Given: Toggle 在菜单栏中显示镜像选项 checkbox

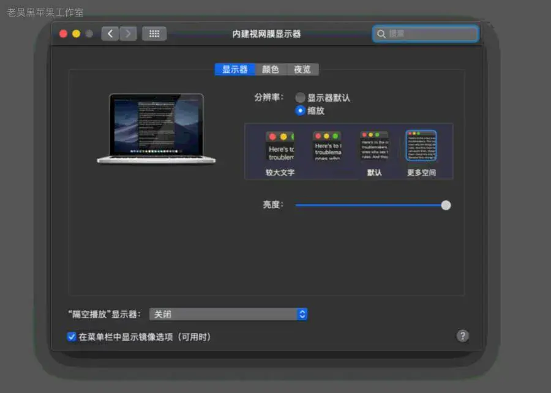Looking at the screenshot, I should pyautogui.click(x=72, y=337).
